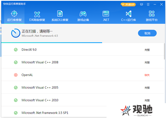This screenshot has width=166, height=118.
Task: Select the 游戏必备 tab
Action: [x=83, y=16]
